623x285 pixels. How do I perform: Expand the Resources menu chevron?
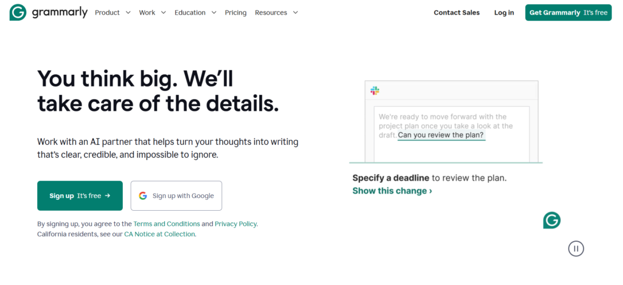coord(295,12)
